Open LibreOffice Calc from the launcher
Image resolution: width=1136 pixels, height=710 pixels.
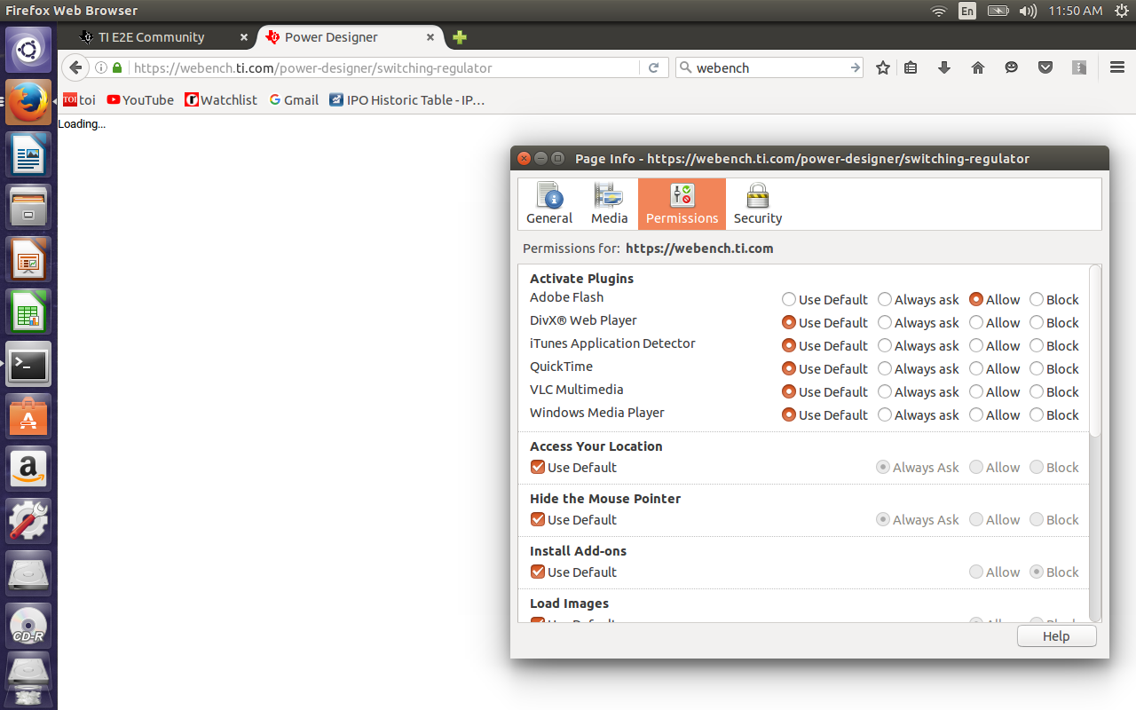(x=28, y=312)
